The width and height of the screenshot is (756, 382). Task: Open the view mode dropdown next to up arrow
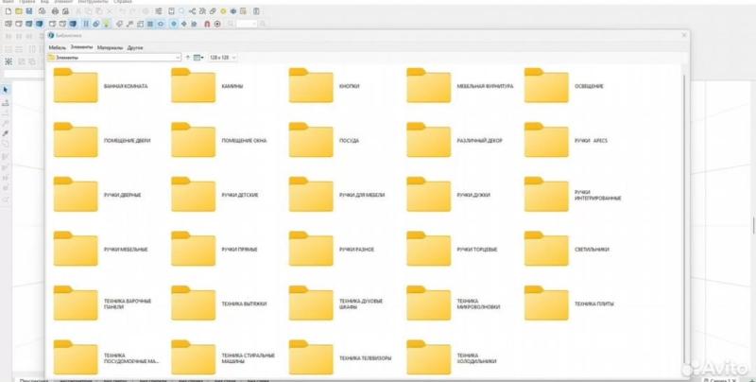click(x=199, y=57)
